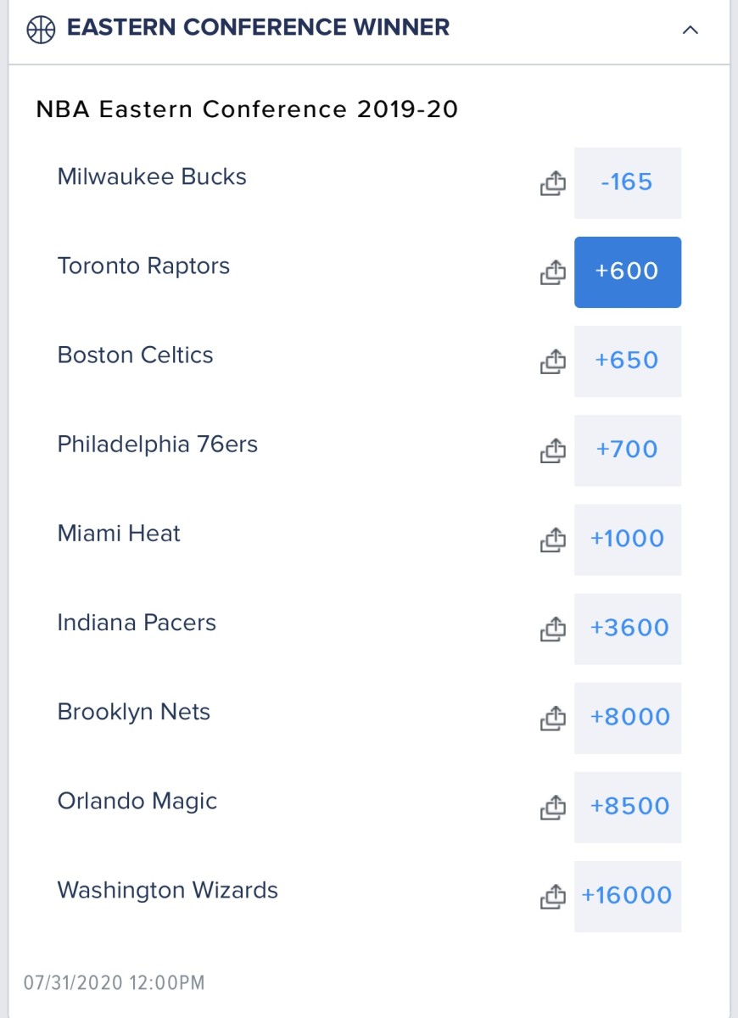This screenshot has height=1018, width=738.
Task: Choose Indiana Pacers +3600 odds
Action: coord(627,628)
